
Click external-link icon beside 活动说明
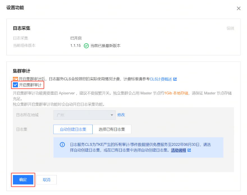coord(189,150)
